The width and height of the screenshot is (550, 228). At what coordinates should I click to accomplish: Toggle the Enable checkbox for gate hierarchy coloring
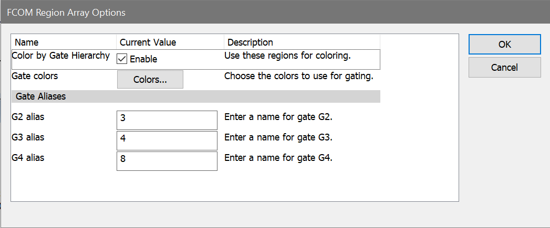click(122, 59)
